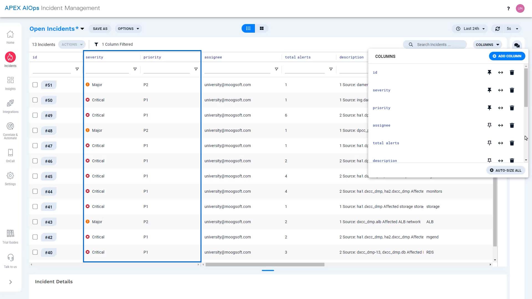Screen dimensions: 532x299
Task: Open incident #44 badge
Action: pos(49,192)
